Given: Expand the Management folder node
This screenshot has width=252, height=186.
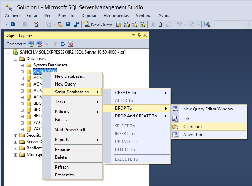Looking at the screenshot, I should click(x=15, y=155).
